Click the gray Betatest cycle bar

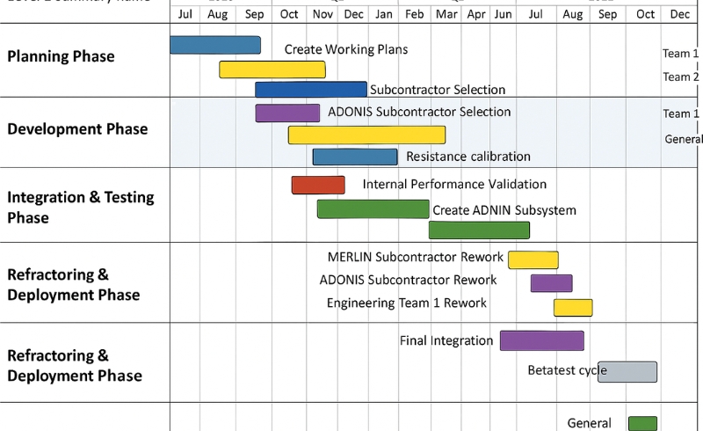coord(627,371)
